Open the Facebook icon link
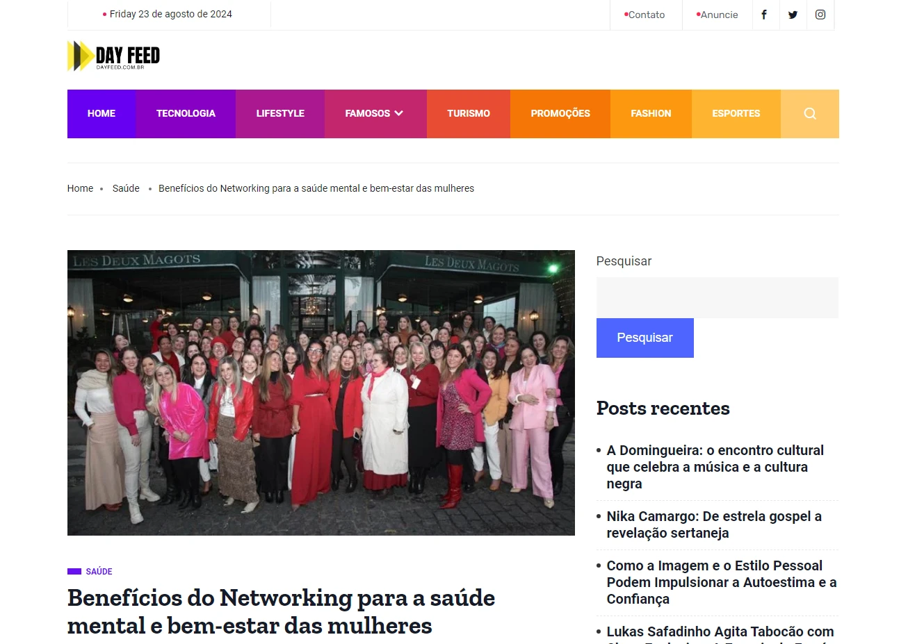Image resolution: width=908 pixels, height=644 pixels. (x=764, y=15)
